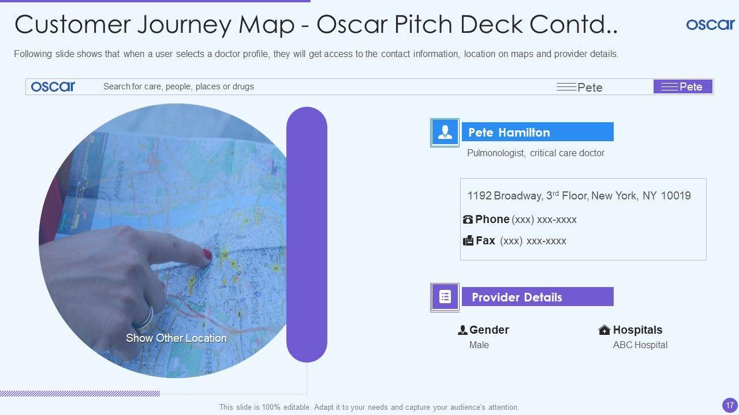The width and height of the screenshot is (739, 415).
Task: Click the Broadway address text
Action: pyautogui.click(x=578, y=196)
